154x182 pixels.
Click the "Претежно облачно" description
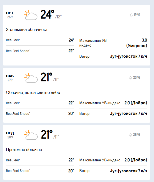(x=24, y=150)
